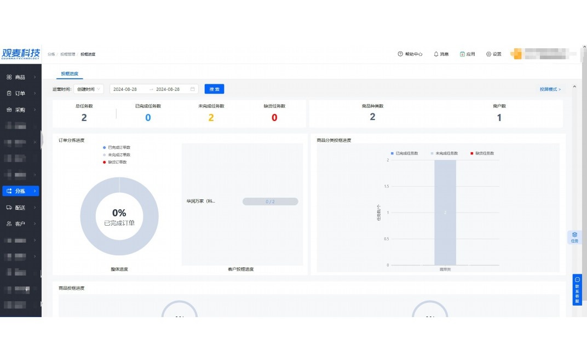
Task: Click the blue 搜索 button
Action: [x=214, y=89]
